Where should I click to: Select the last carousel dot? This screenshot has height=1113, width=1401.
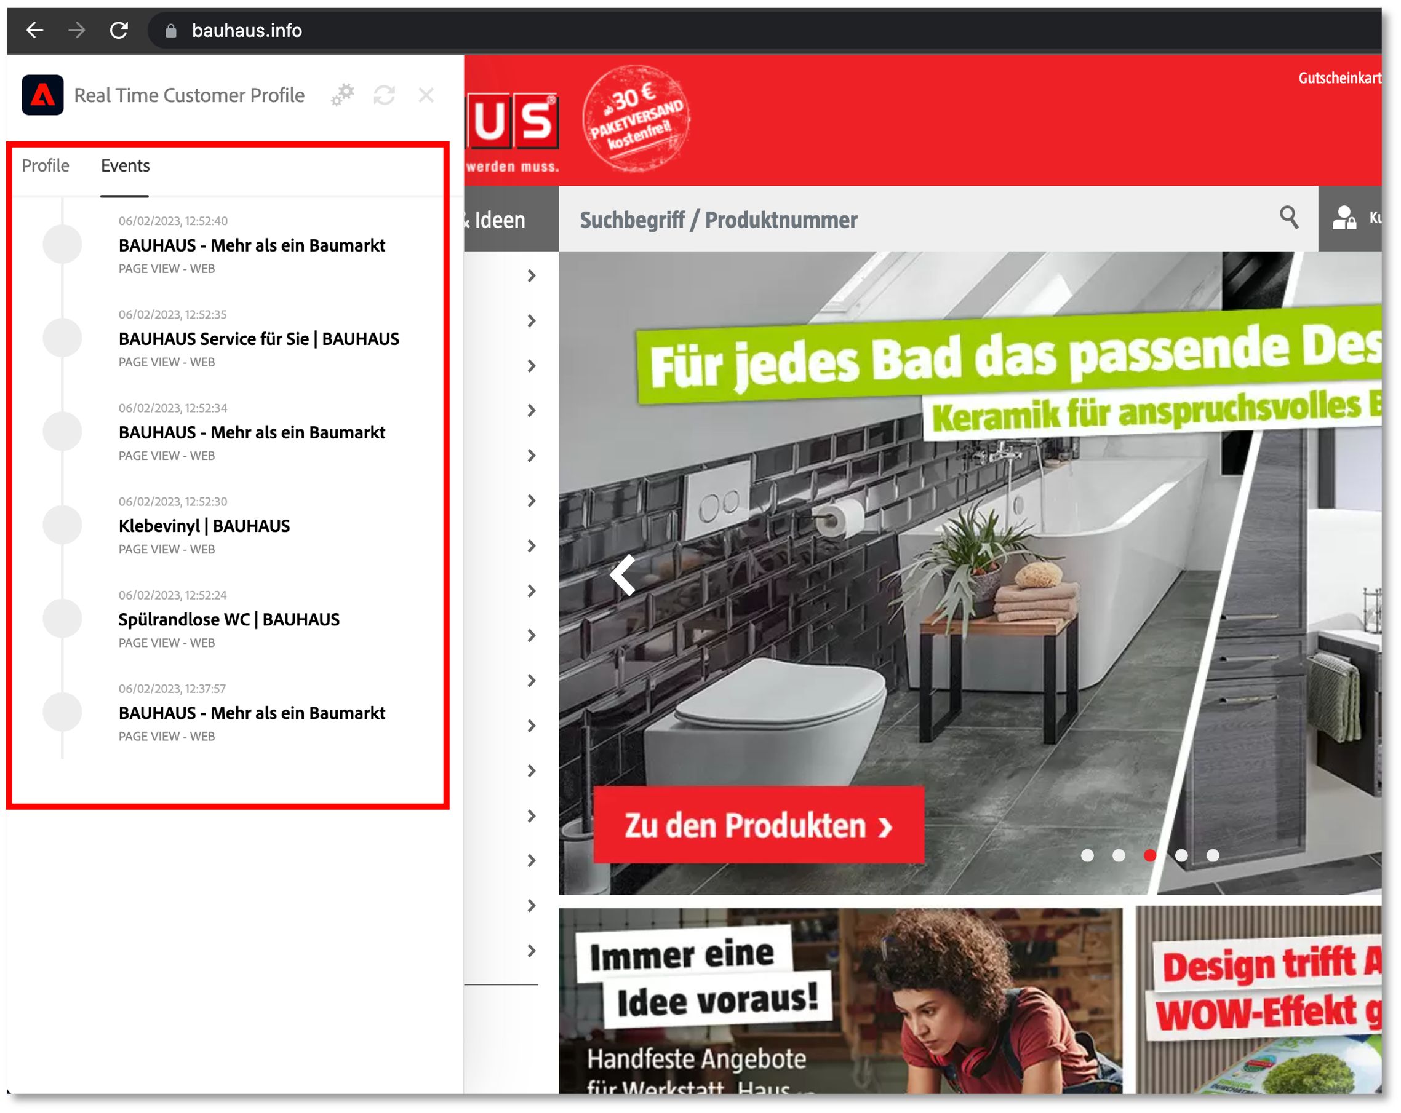(x=1213, y=855)
